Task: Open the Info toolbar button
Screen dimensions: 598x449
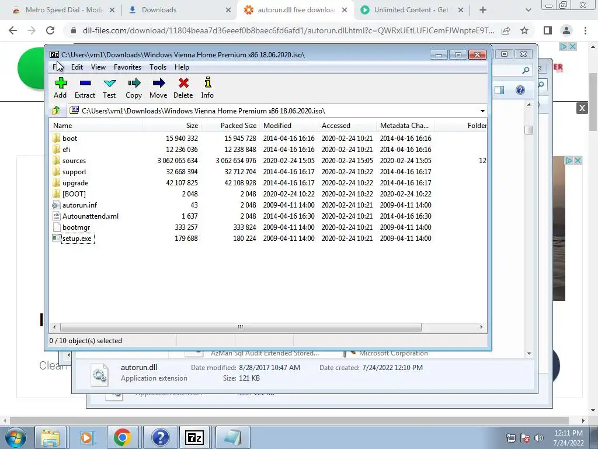Action: click(207, 88)
